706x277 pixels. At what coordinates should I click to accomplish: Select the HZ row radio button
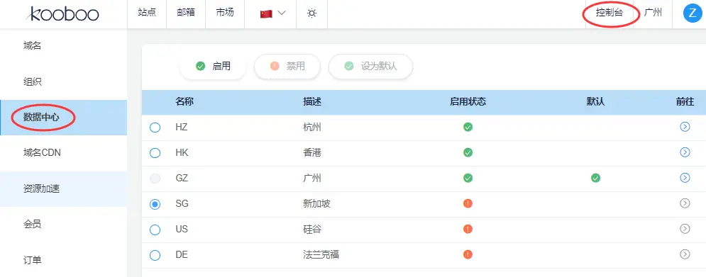[x=155, y=128]
